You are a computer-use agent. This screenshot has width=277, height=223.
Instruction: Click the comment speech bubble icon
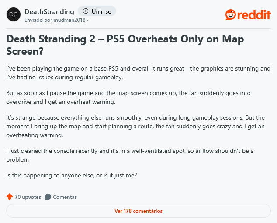(x=48, y=197)
